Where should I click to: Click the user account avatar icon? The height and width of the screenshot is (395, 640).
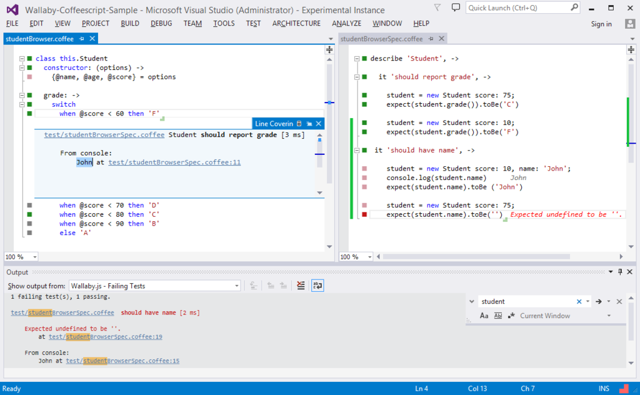tap(630, 24)
